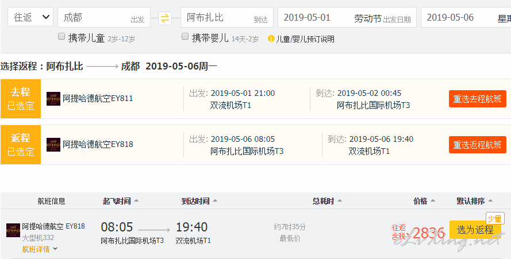Click the 航班信息 column header

51,201
